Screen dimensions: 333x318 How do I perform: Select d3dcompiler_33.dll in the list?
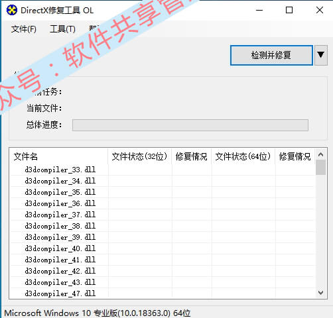pyautogui.click(x=60, y=170)
